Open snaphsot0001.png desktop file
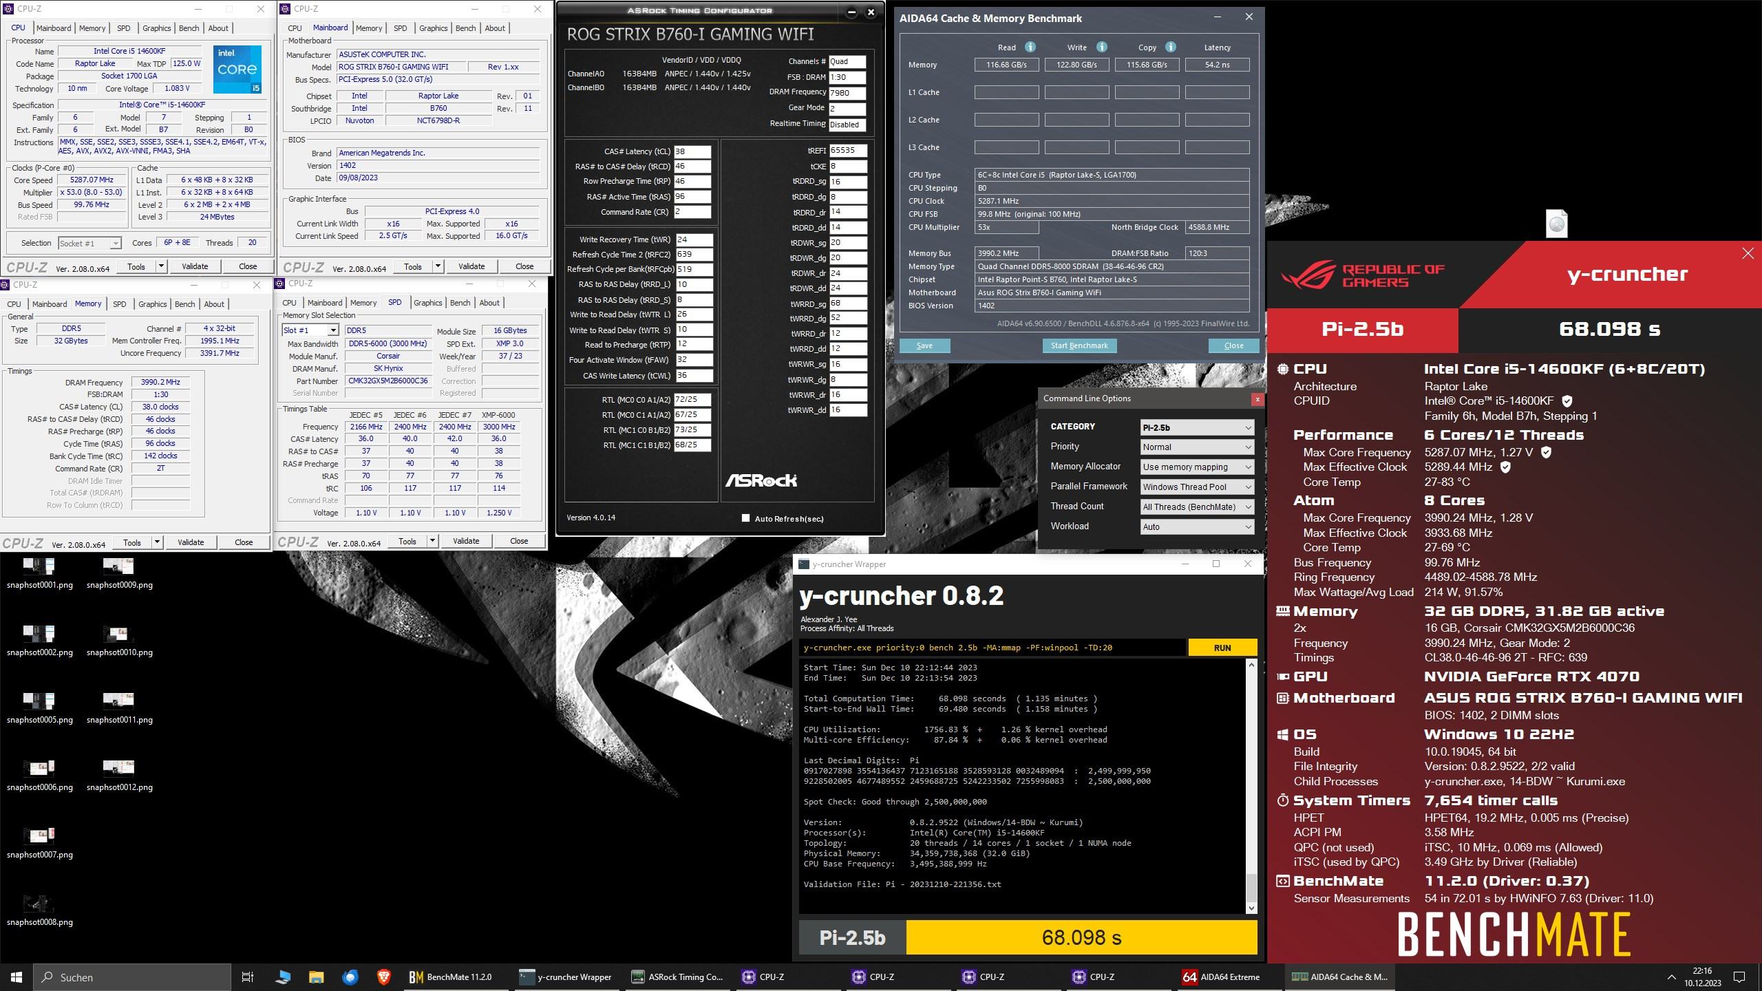1762x991 pixels. tap(39, 573)
